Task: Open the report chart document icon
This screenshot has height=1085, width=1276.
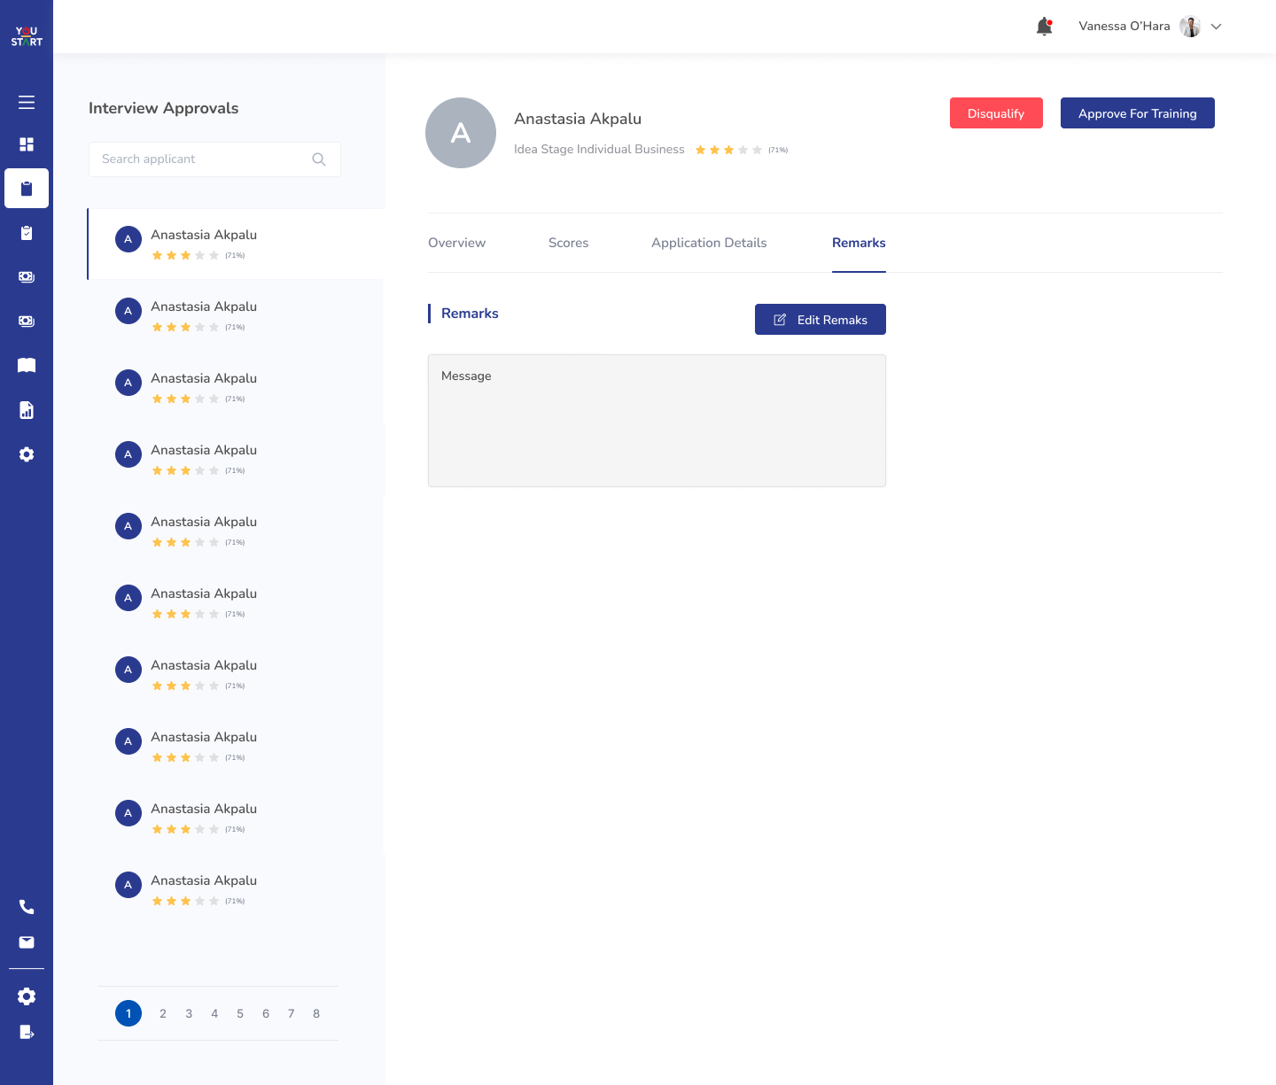Action: [27, 410]
